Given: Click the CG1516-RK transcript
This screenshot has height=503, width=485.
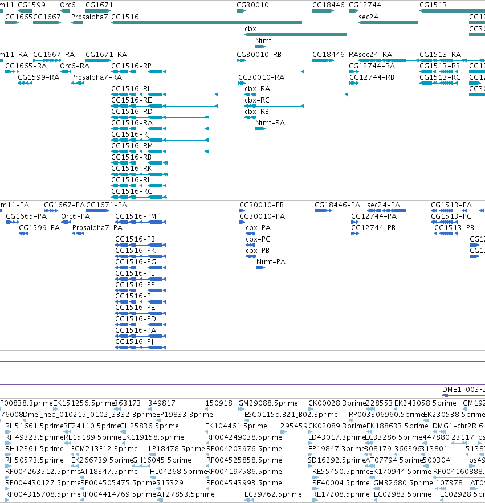Looking at the screenshot, I should 139,174.
